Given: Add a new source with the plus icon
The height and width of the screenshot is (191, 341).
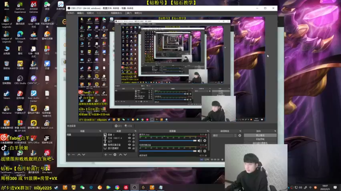Looking at the screenshot, I should (x=105, y=154).
